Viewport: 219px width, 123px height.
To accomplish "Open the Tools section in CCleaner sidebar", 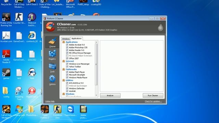I will pyautogui.click(x=52, y=68).
